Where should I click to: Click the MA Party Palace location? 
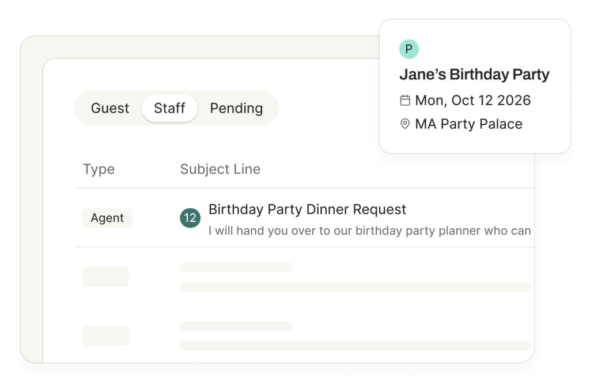click(468, 124)
